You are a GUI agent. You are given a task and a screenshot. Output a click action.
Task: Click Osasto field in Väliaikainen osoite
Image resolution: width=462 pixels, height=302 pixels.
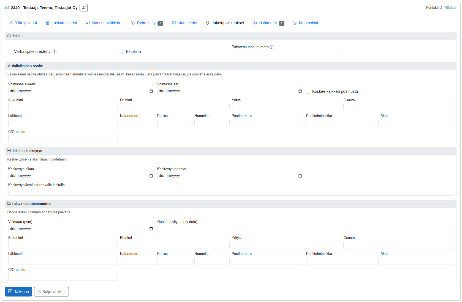click(398, 107)
